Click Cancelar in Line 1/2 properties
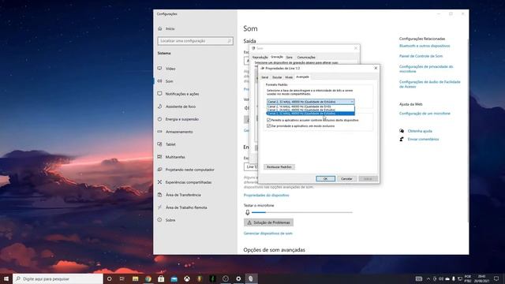 (x=346, y=179)
